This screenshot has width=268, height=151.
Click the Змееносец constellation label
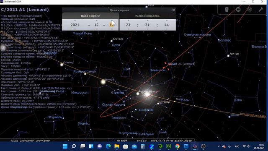pos(158,70)
